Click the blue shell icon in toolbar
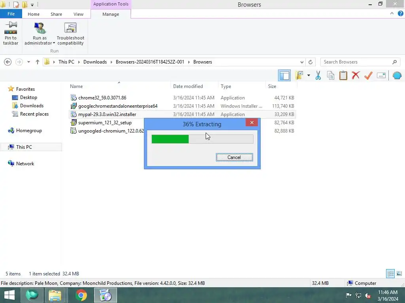 (x=397, y=75)
